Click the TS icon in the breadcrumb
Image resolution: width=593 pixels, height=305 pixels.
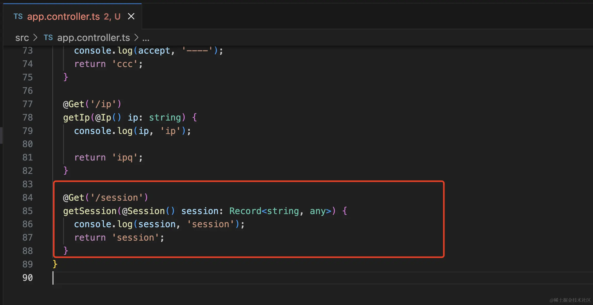48,38
